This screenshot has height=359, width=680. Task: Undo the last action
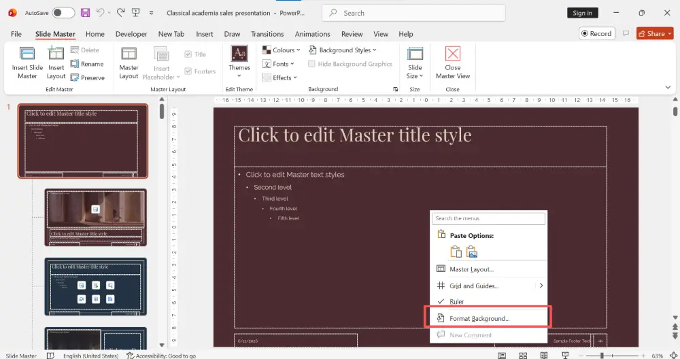tap(100, 13)
